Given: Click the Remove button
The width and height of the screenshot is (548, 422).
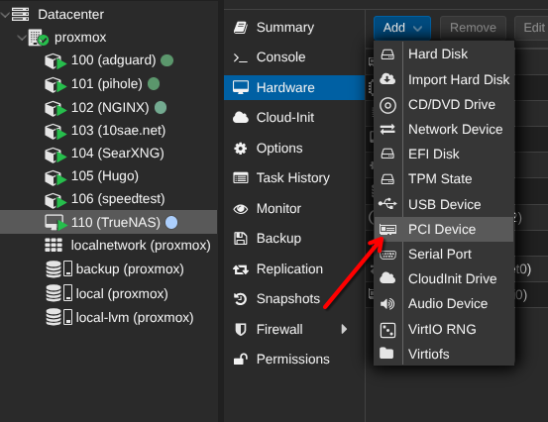Looking at the screenshot, I should tap(473, 28).
